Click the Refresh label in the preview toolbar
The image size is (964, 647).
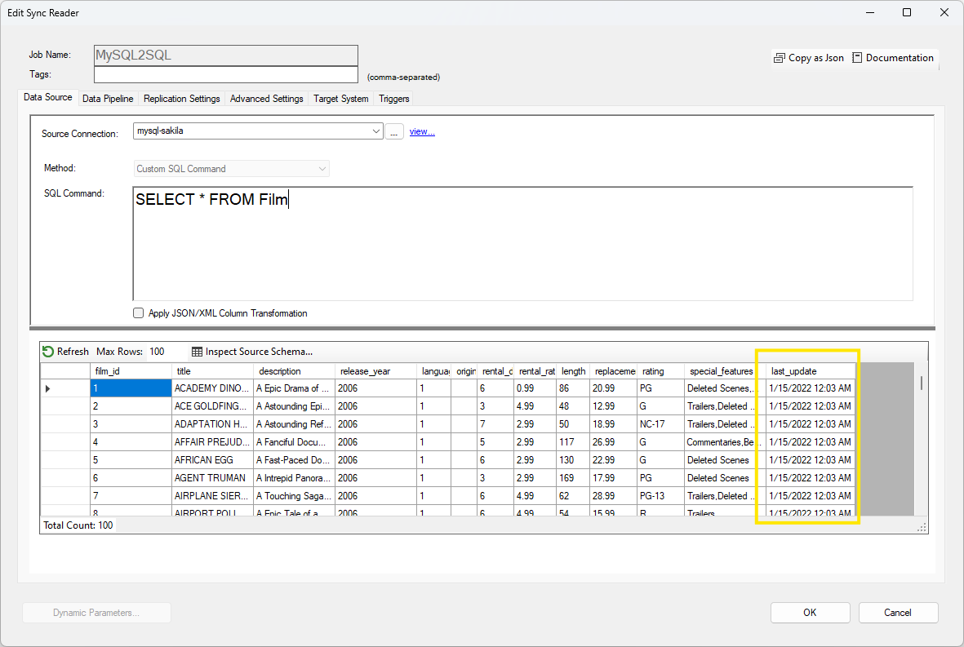click(x=73, y=352)
